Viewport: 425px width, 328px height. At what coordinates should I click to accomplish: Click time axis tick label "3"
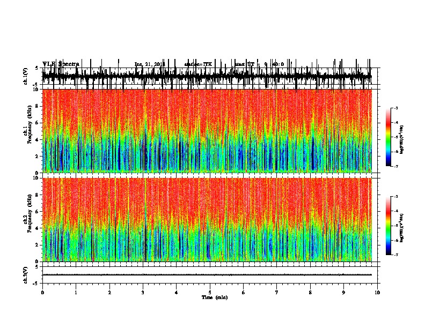pyautogui.click(x=143, y=292)
